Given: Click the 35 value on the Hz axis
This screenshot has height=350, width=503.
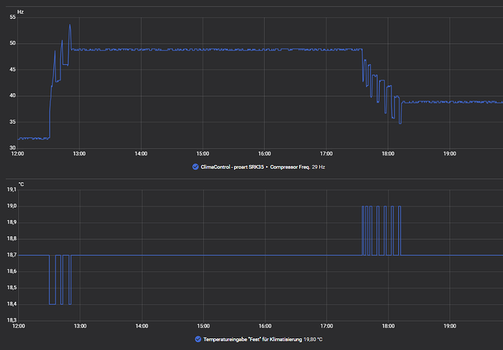Looking at the screenshot, I should (x=12, y=122).
